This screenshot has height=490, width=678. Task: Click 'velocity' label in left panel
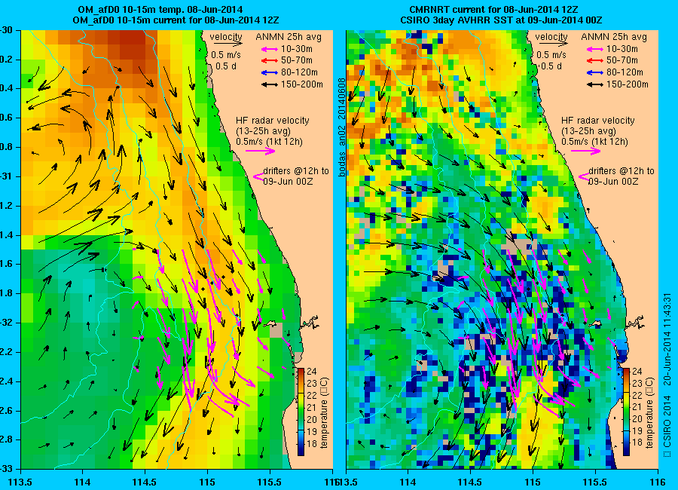(x=226, y=37)
